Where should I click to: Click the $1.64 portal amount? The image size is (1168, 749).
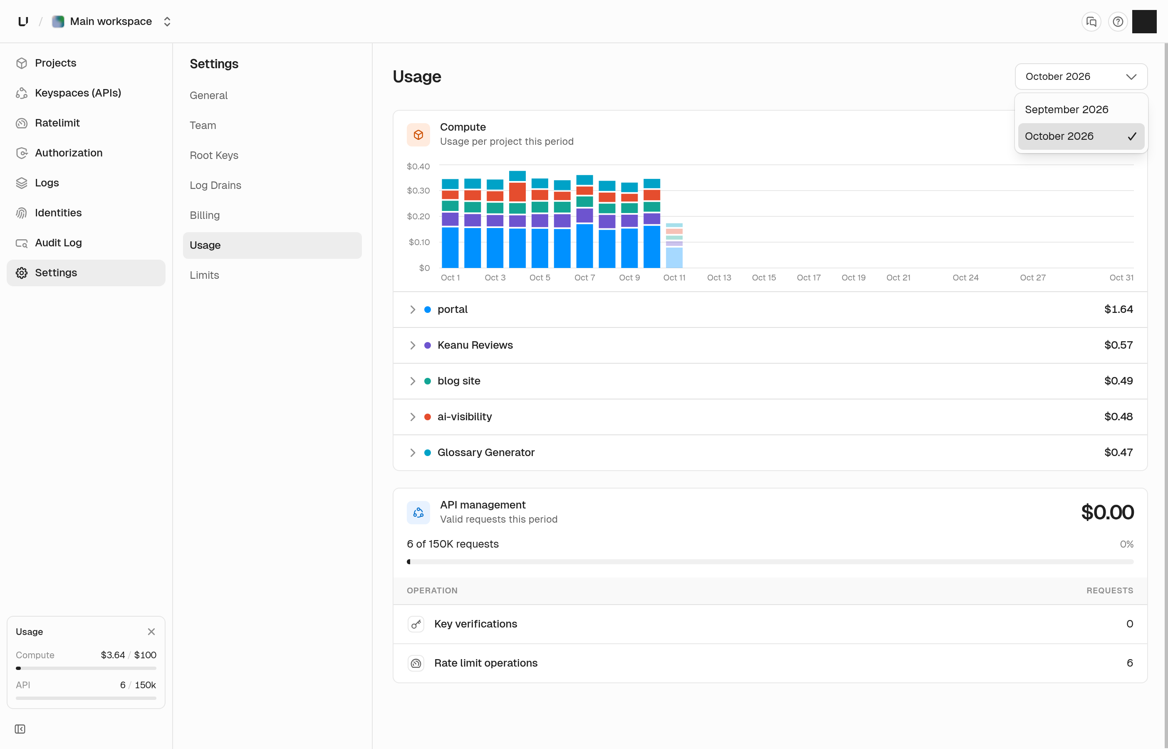pyautogui.click(x=1119, y=309)
